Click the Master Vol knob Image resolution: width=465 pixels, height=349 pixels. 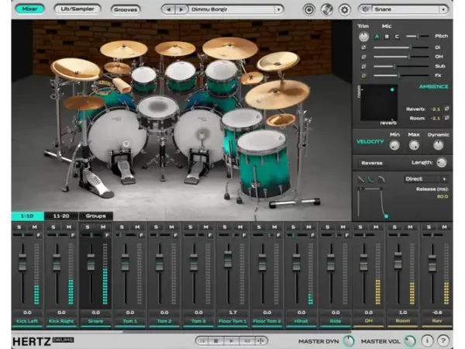pos(411,341)
